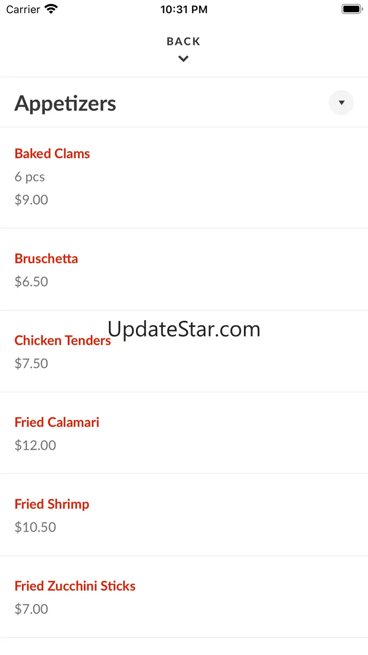Tap the 6 pcs description text
The height and width of the screenshot is (655, 368).
(x=30, y=177)
